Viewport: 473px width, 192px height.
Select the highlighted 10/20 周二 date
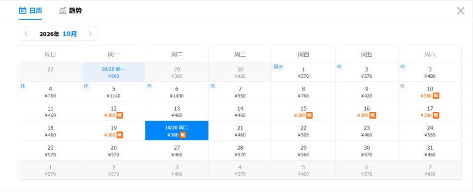177,131
